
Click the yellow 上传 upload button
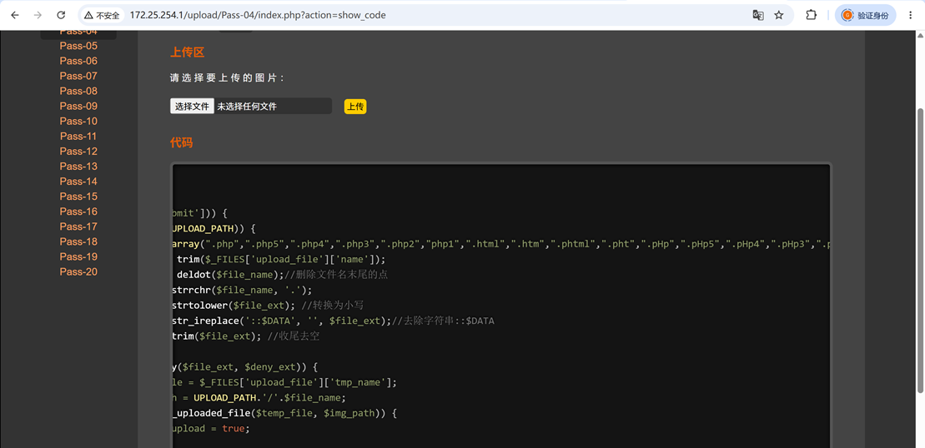coord(355,107)
